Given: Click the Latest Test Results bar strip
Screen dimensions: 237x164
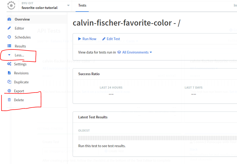Looking at the screenshot, I should point(157,138).
